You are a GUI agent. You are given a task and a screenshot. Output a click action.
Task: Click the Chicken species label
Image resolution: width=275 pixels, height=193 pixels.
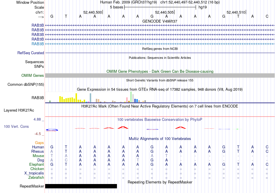click(37, 169)
